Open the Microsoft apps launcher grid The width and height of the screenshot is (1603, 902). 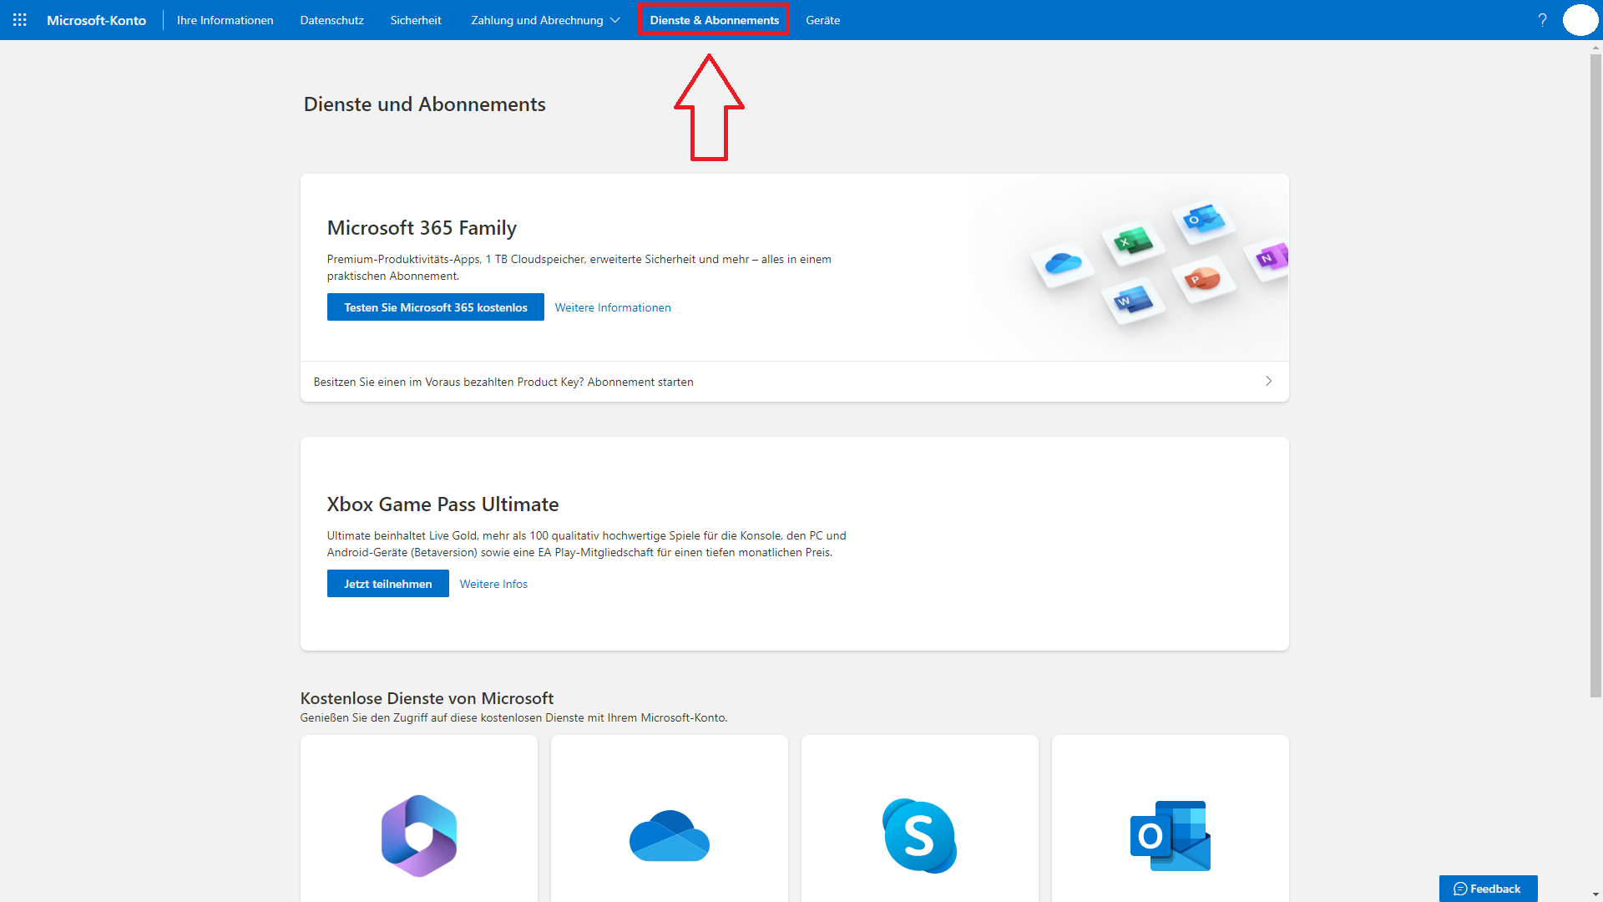pyautogui.click(x=20, y=20)
